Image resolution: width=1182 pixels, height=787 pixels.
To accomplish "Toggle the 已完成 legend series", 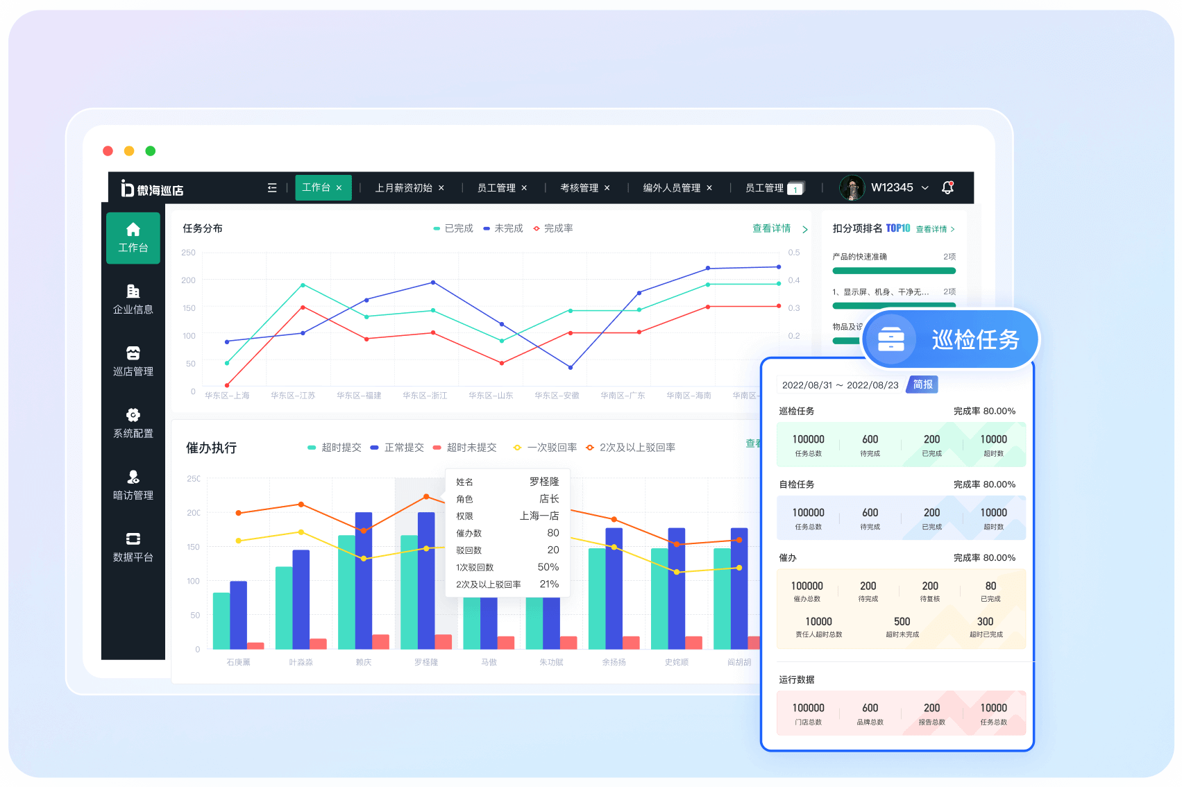I will point(453,228).
